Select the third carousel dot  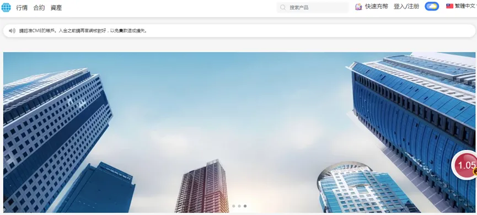click(x=245, y=206)
